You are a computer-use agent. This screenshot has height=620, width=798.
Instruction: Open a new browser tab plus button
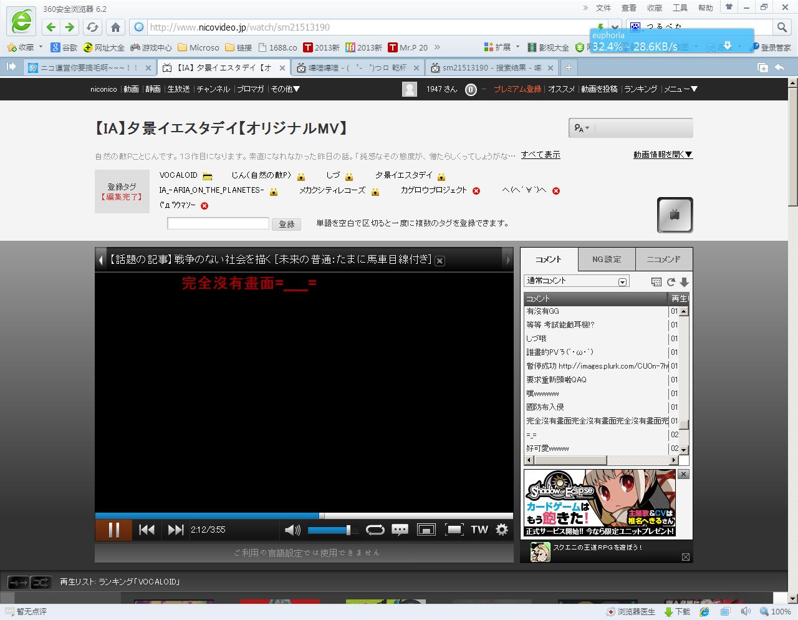click(x=569, y=67)
